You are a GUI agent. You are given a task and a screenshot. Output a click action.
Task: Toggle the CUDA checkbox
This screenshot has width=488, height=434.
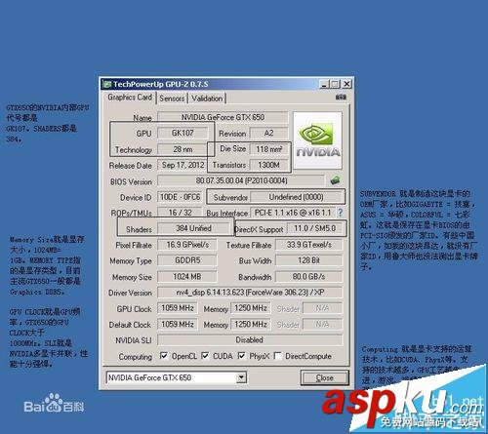pyautogui.click(x=205, y=356)
